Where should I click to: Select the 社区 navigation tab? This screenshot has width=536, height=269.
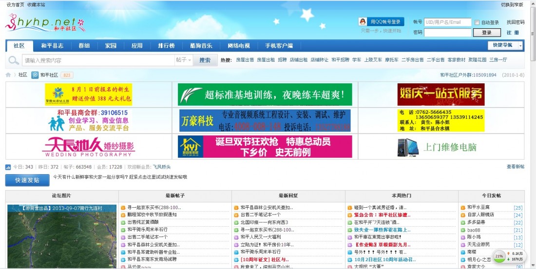tap(19, 46)
